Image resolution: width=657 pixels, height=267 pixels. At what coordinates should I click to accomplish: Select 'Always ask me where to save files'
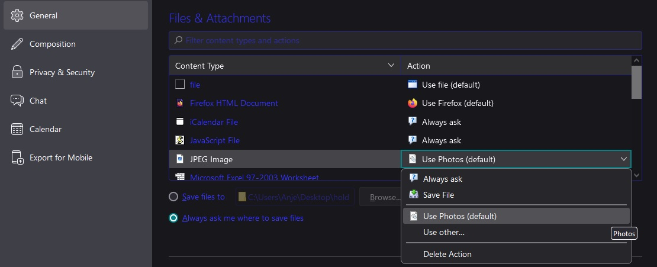tap(173, 218)
